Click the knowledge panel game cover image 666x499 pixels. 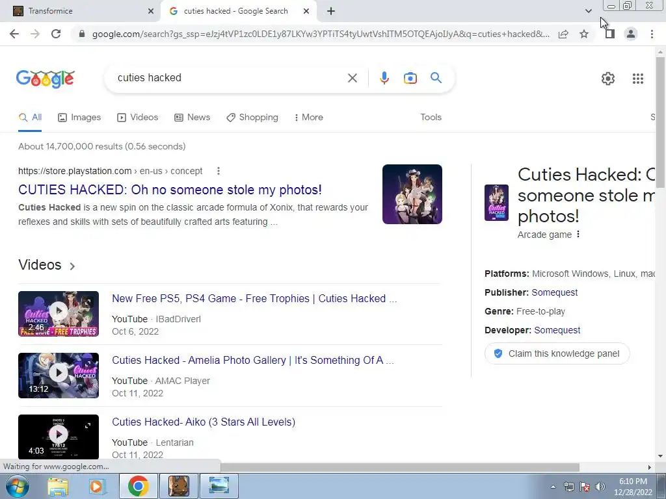(x=496, y=203)
